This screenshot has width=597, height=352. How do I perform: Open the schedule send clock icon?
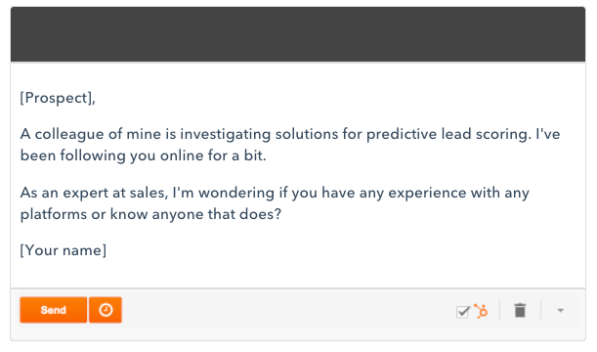pos(106,310)
